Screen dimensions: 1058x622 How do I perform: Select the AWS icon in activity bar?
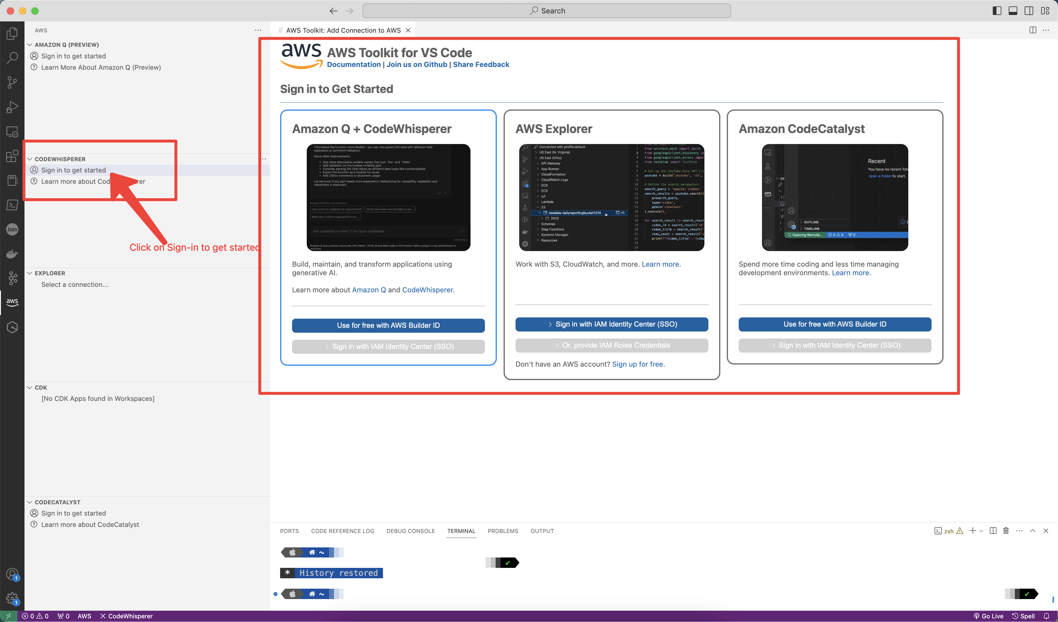pyautogui.click(x=12, y=302)
